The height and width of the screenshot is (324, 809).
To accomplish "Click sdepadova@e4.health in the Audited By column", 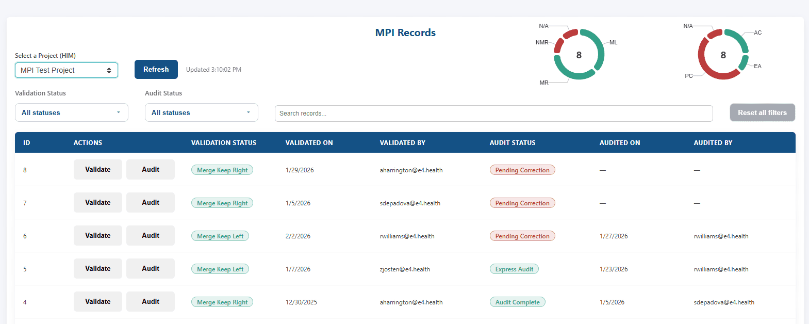I will 724,302.
